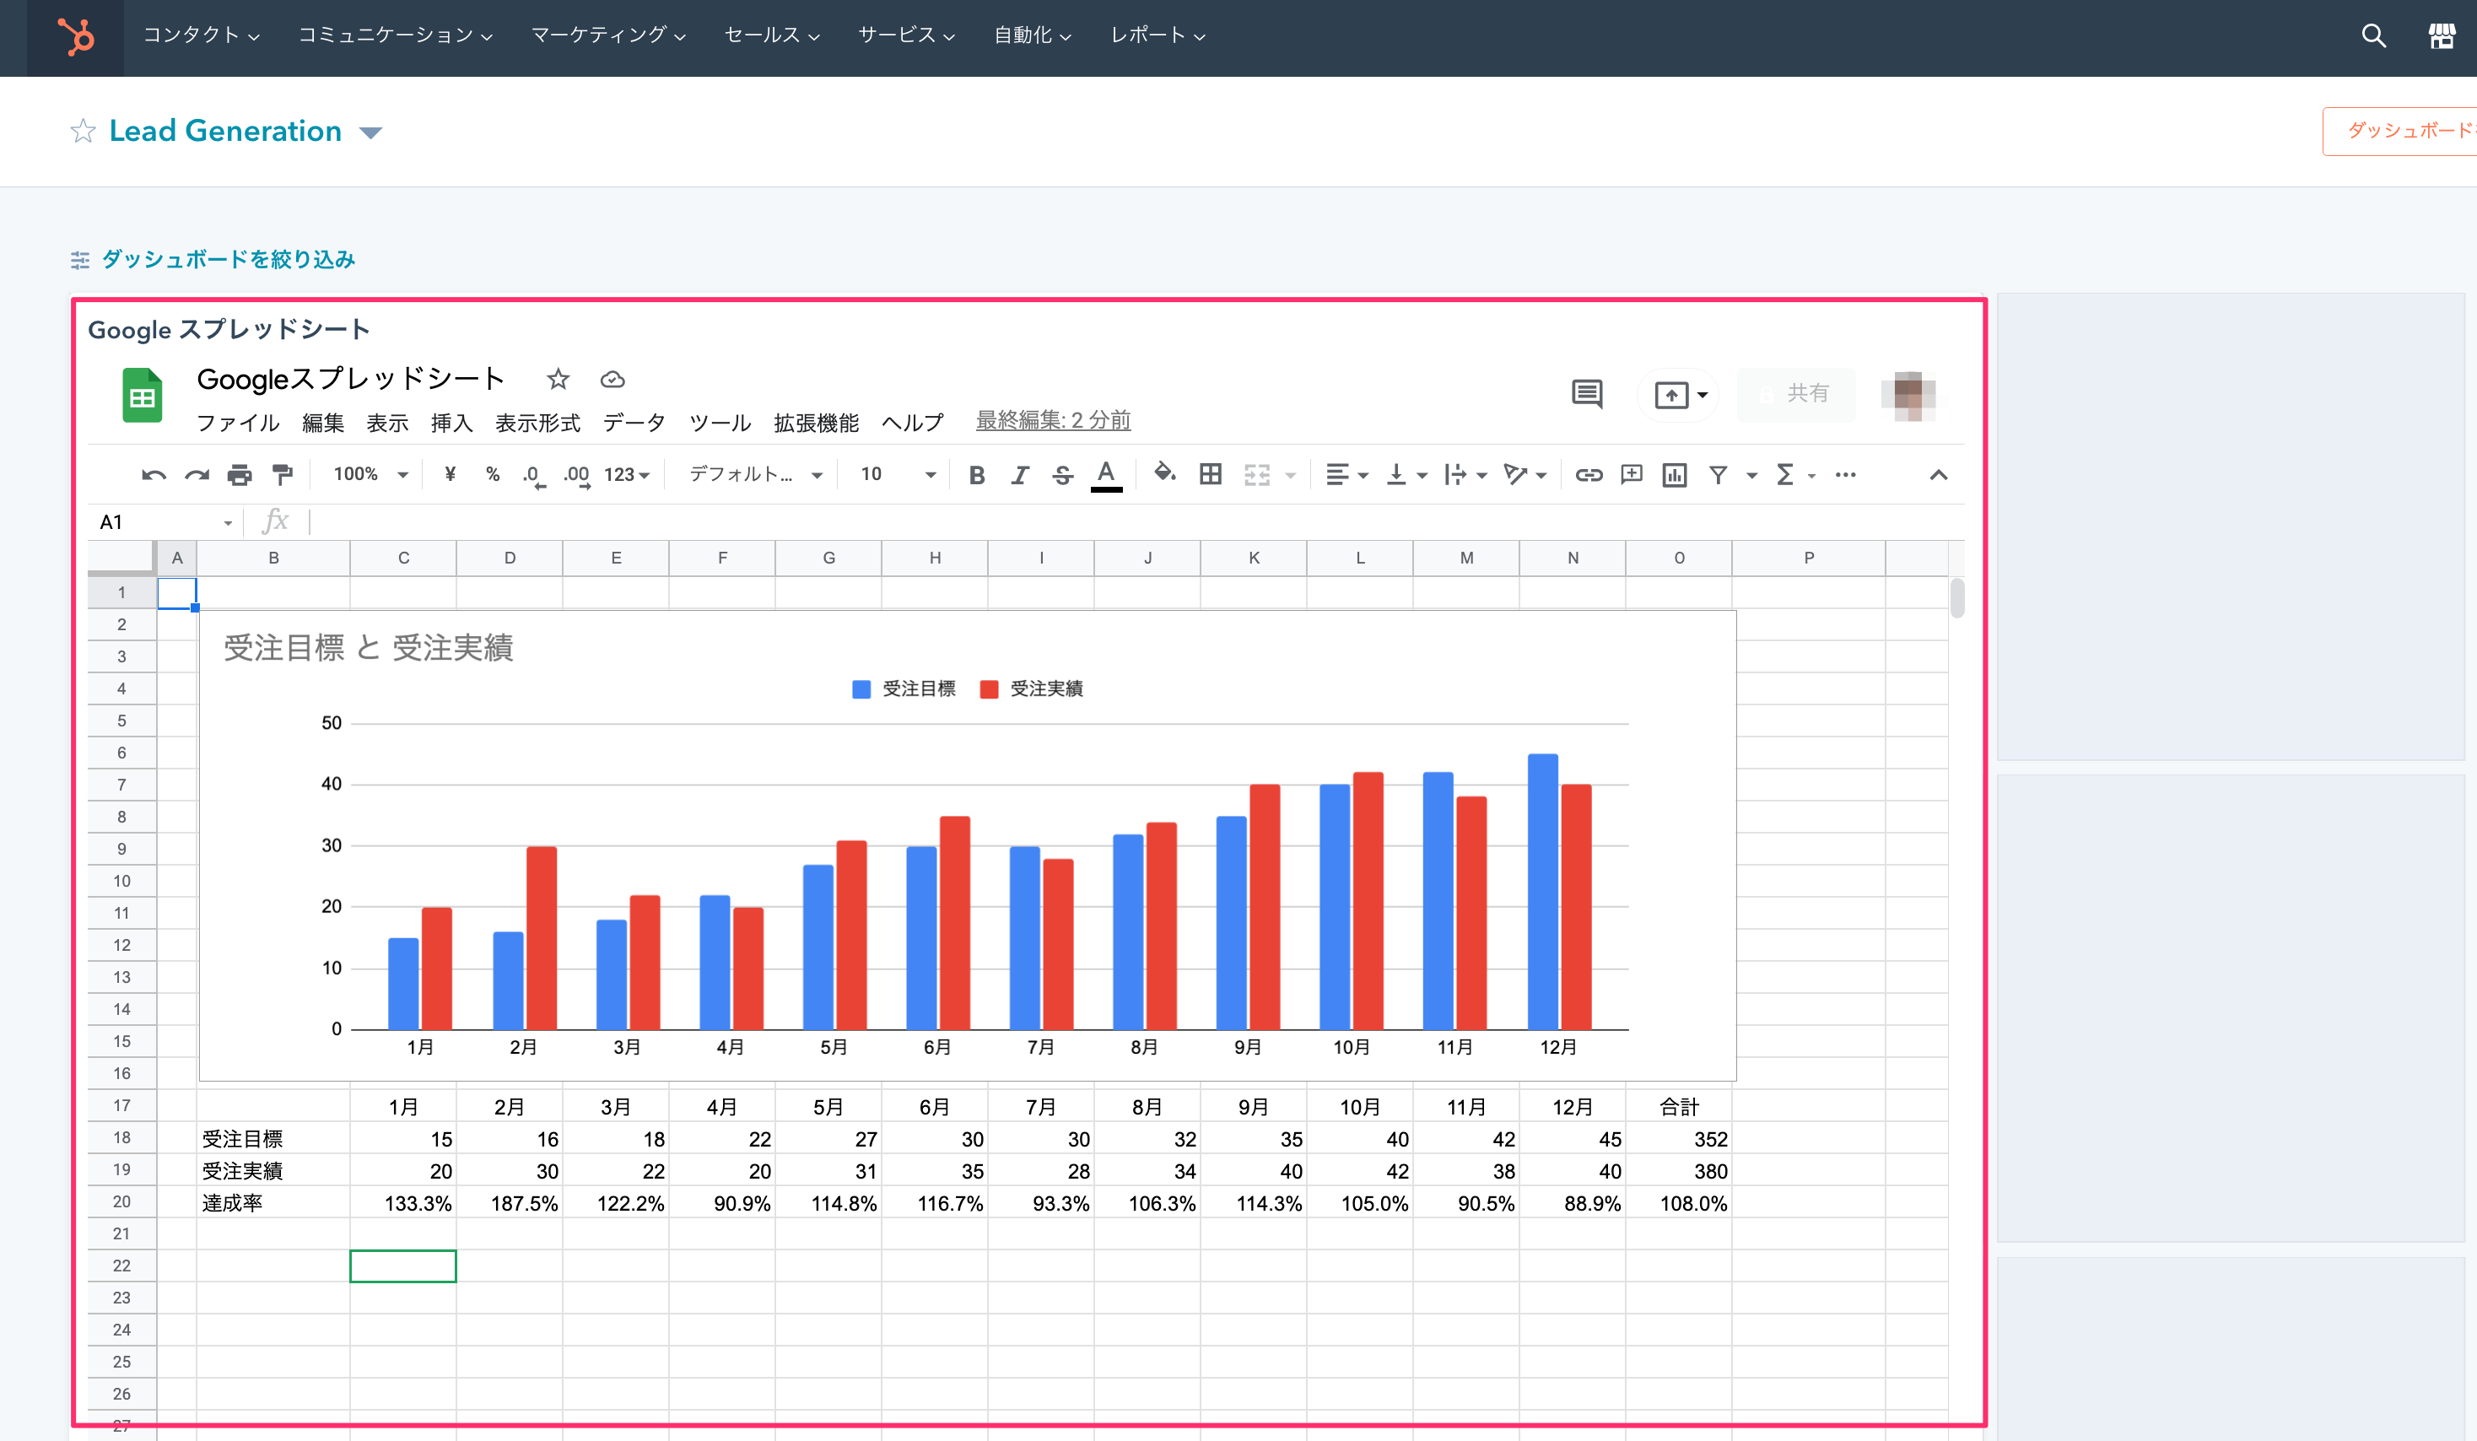Open the デフォルト font dropdown
Screen dimensions: 2477x1441
(755, 475)
